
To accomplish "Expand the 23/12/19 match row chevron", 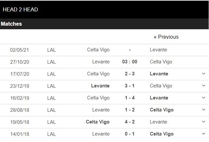I will point(203,86).
